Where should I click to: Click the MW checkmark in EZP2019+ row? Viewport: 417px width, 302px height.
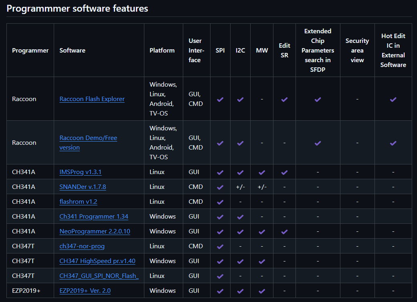click(262, 291)
